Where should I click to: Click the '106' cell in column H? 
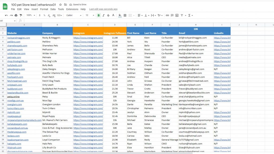point(196,29)
